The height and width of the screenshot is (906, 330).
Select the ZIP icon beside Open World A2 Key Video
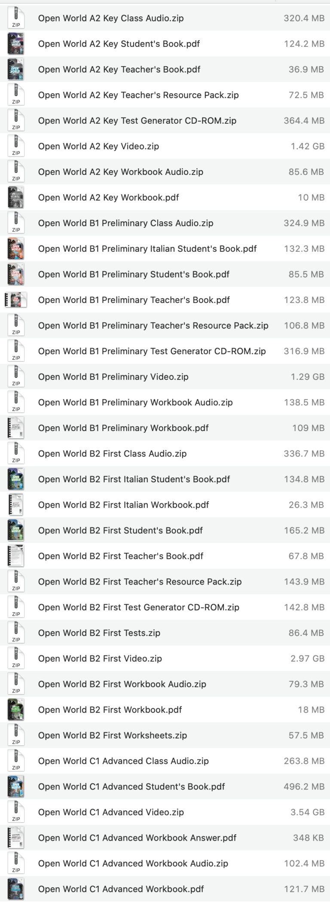pos(16,146)
